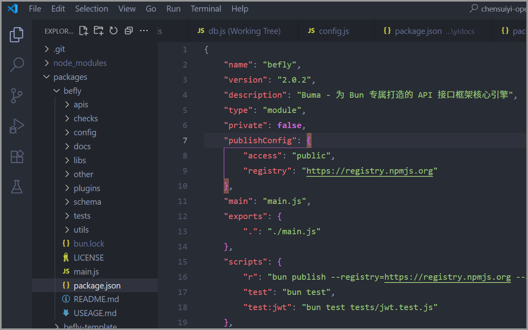Open the Explorer view in activity bar
Viewport: 528px width, 330px height.
point(16,35)
